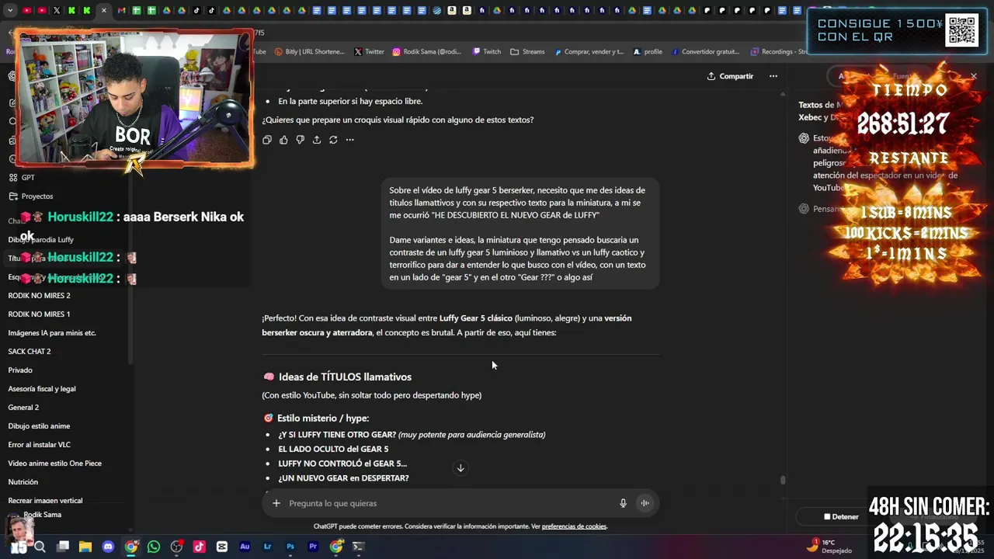994x559 pixels.
Task: Open File Explorer from the taskbar
Action: 85,547
